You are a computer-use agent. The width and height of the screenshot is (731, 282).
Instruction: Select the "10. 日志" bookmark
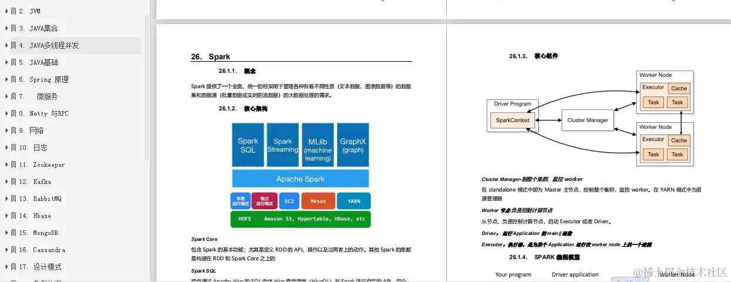(33, 147)
